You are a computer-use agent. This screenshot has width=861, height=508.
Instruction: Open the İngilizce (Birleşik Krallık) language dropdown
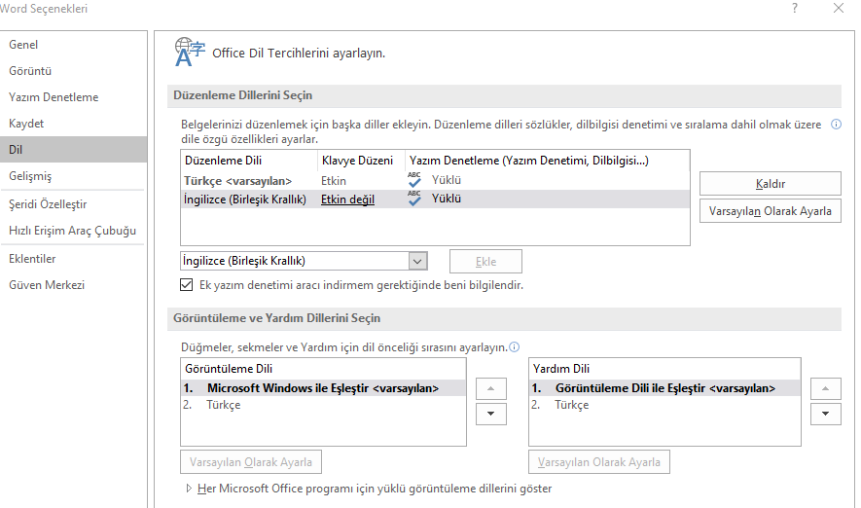pos(418,261)
